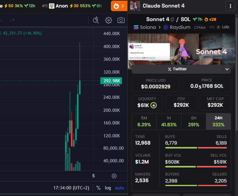Select the 24H stats tab

tap(218, 121)
